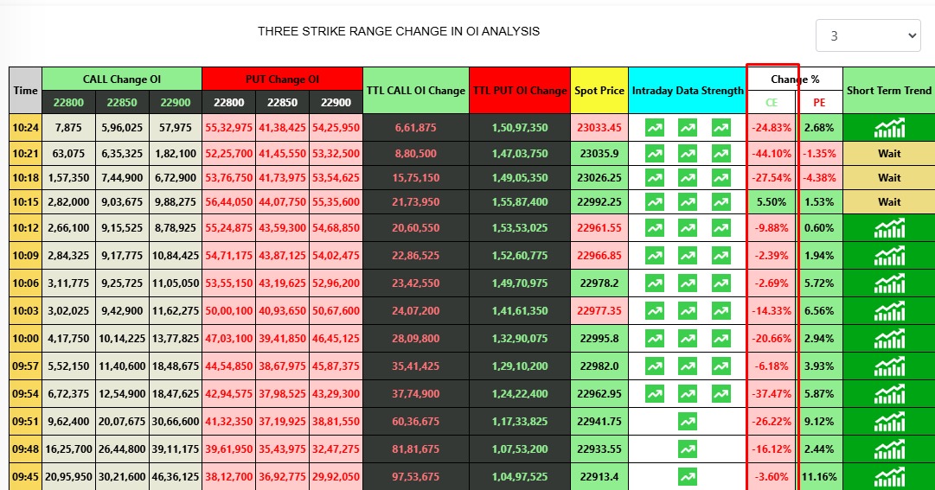Image resolution: width=935 pixels, height=490 pixels.
Task: Click TTL CALL OI value 97,53,675
Action: pyautogui.click(x=416, y=477)
